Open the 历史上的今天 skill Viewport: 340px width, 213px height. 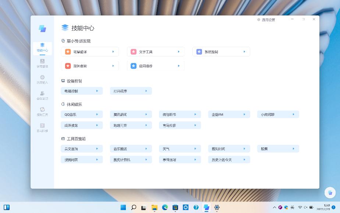coord(229,160)
